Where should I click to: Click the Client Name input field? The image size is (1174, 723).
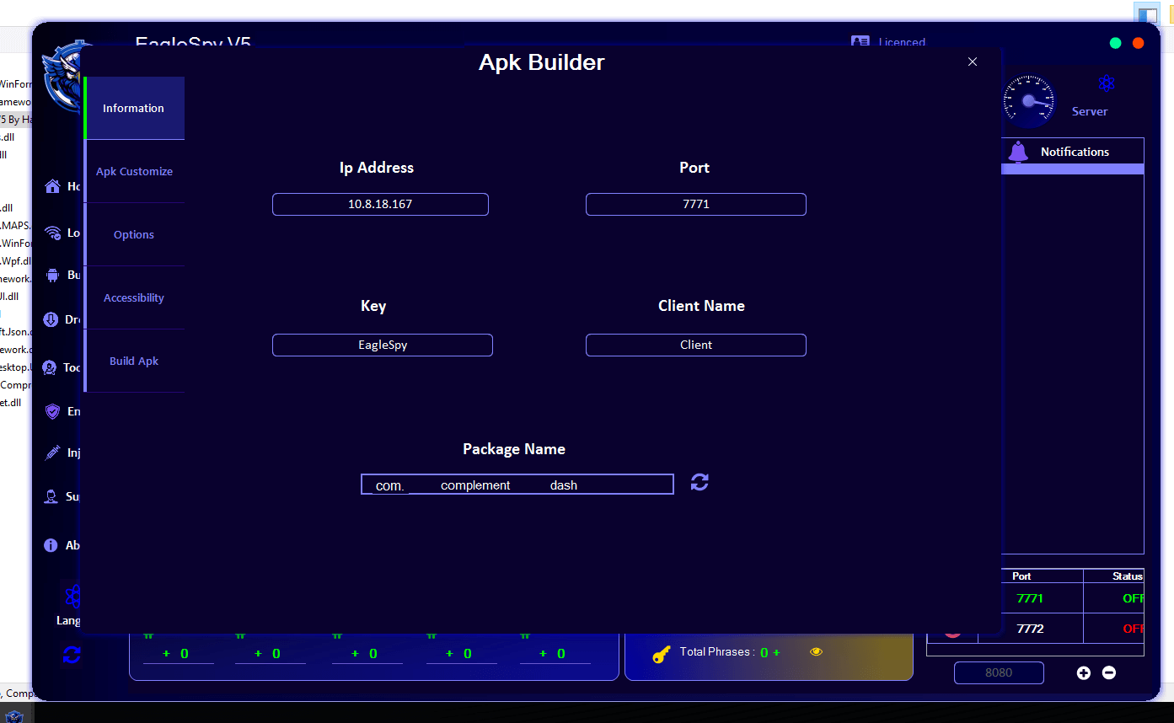tap(695, 345)
